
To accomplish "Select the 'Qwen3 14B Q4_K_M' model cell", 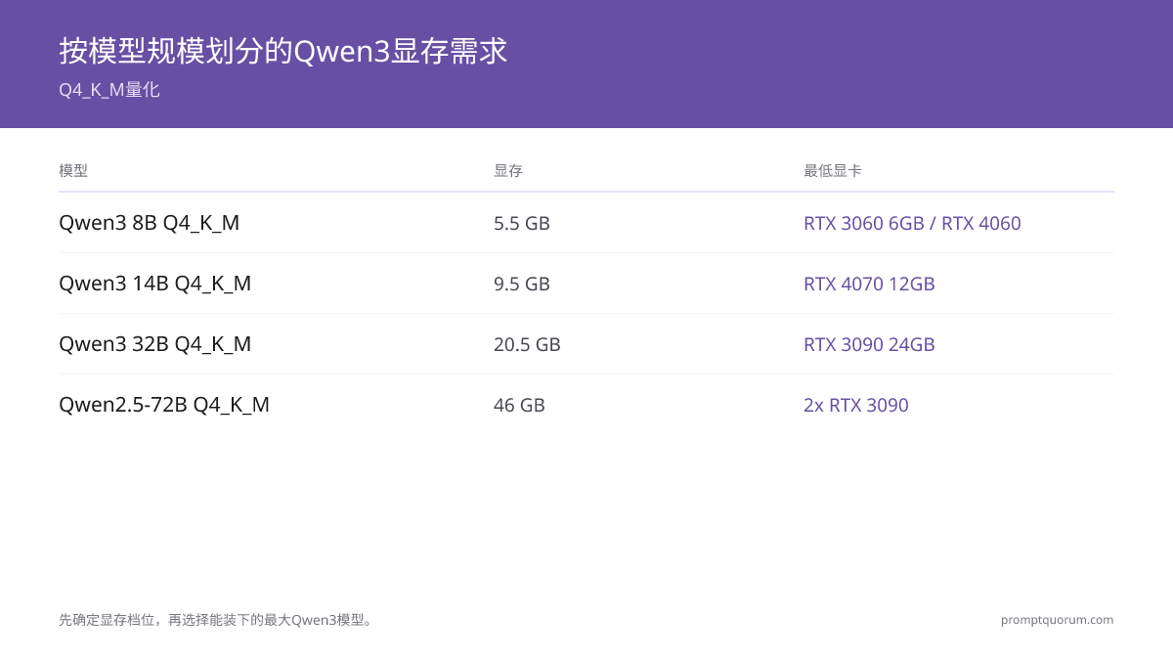I will point(155,284).
